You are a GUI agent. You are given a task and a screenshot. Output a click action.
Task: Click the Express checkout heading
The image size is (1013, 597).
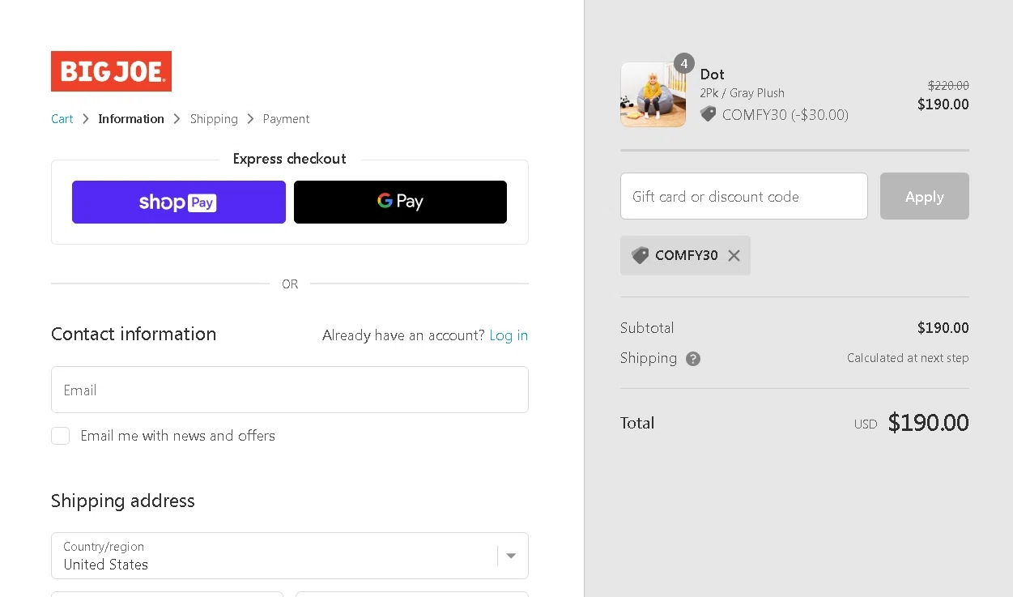[290, 159]
